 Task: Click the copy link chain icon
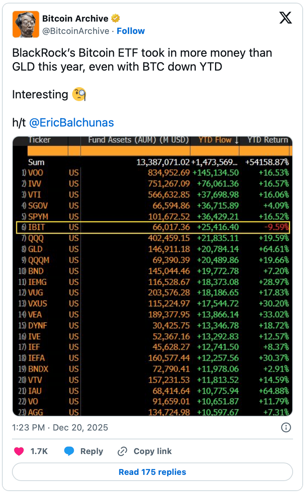[122, 451]
